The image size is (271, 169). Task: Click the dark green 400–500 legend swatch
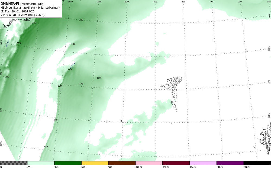[x=68, y=163]
